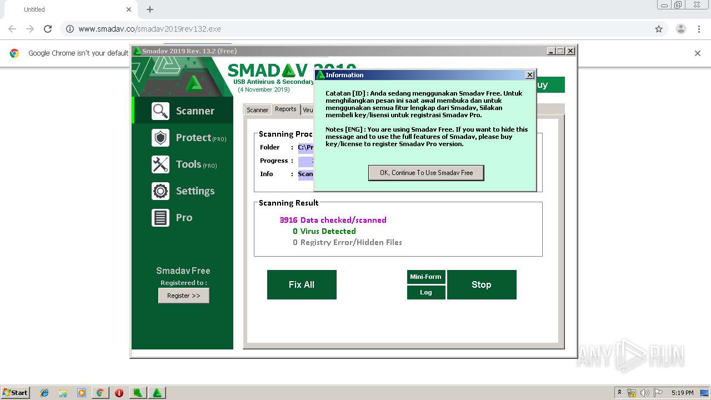
Task: Launch Internet Explorer from the taskbar
Action: [x=44, y=393]
